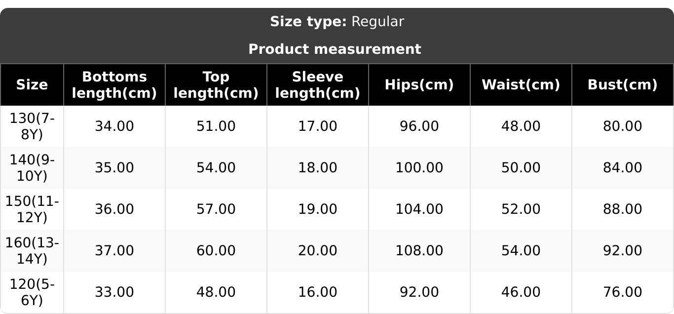Select the Hips(cm) column header
The width and height of the screenshot is (674, 314).
[x=419, y=85]
